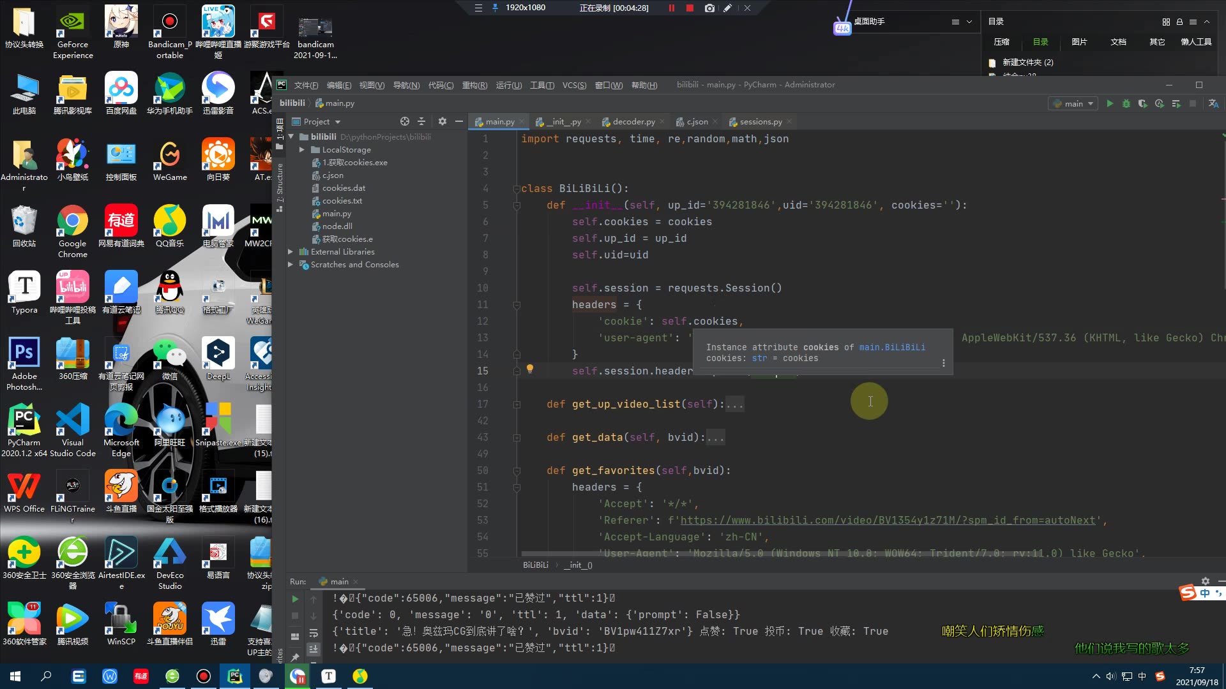
Task: Toggle soft-wrap in Run console
Action: pyautogui.click(x=314, y=633)
